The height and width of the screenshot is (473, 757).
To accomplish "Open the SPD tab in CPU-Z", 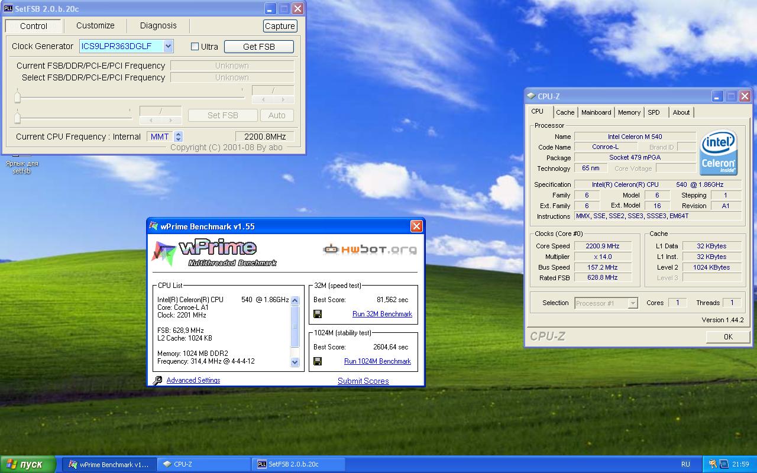I will tap(654, 112).
